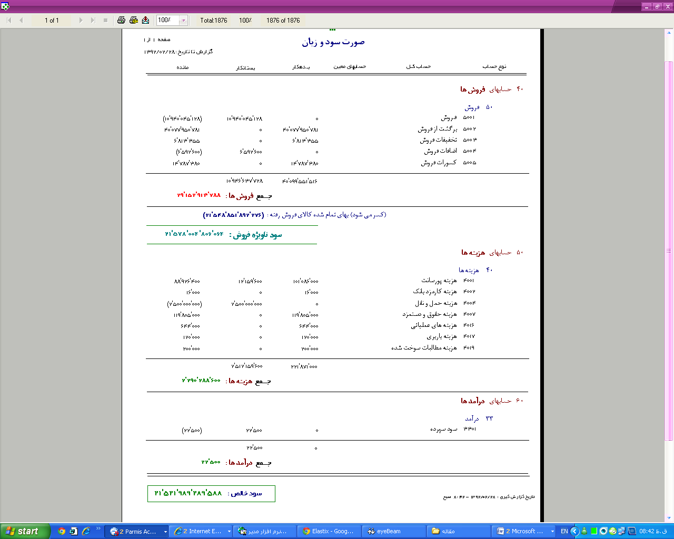Select row 4004 هزينه حمل و نقل
Viewport: 674px width, 539px height.
click(321, 303)
